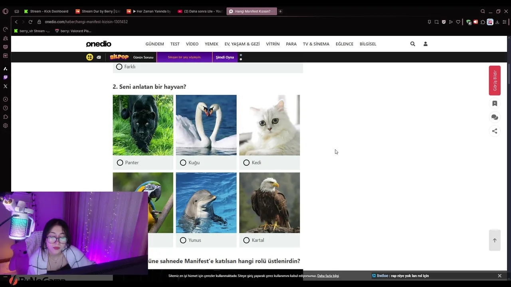Open onedio site search
Screen dimensions: 511x287
[413, 44]
